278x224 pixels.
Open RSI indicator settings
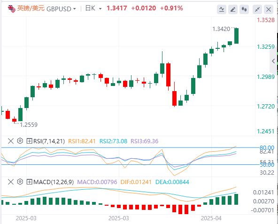[x=20, y=141]
